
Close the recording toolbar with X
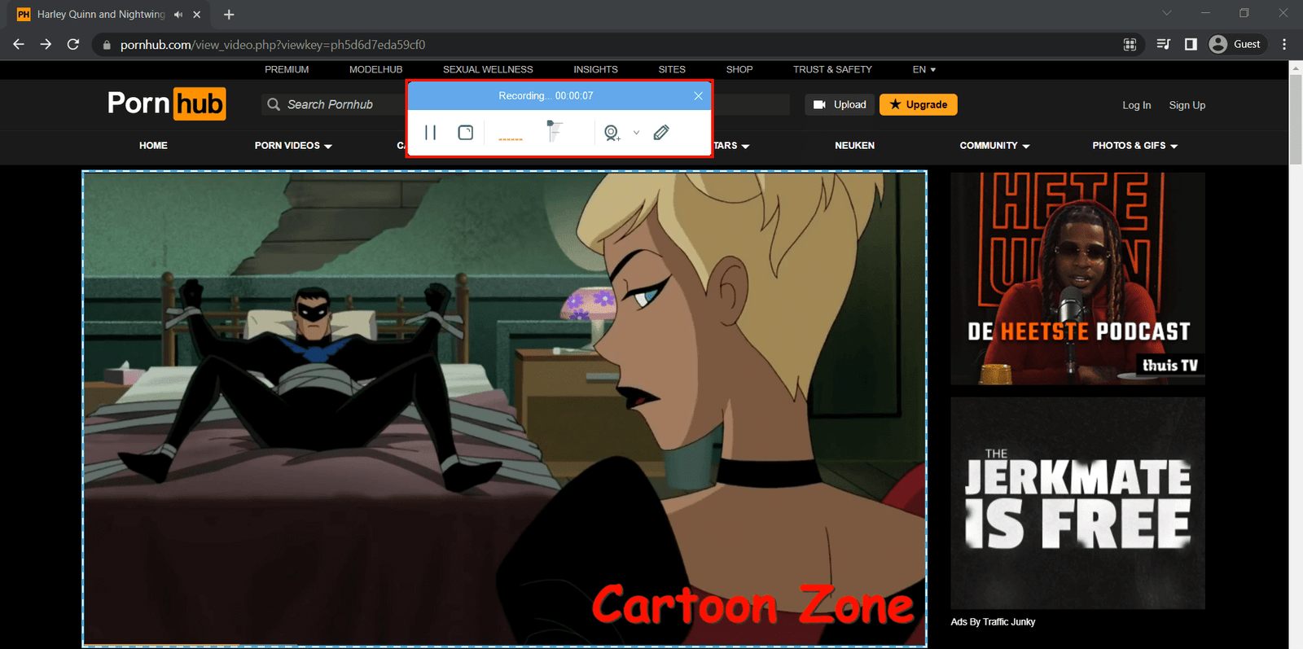click(x=698, y=95)
